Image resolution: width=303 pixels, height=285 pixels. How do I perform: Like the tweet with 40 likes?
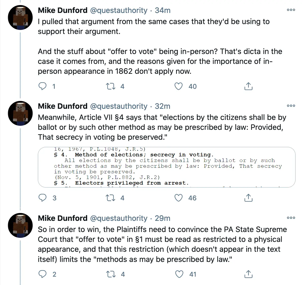point(179,86)
